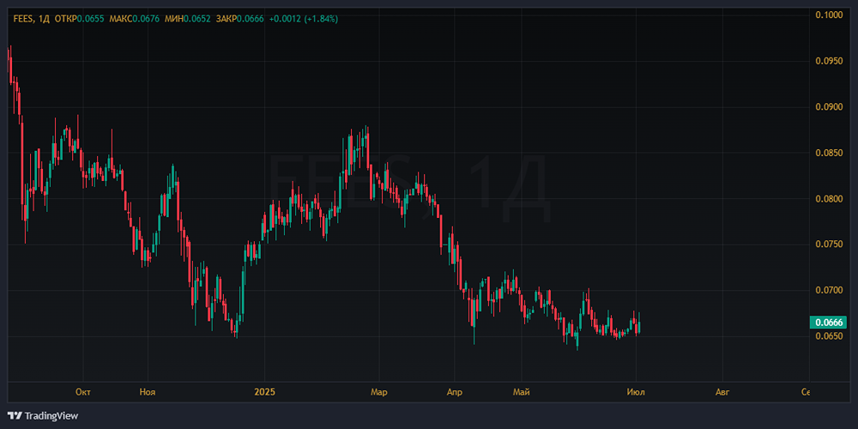Click the 1Д interval label
Screen dimensions: 858x429
45,19
